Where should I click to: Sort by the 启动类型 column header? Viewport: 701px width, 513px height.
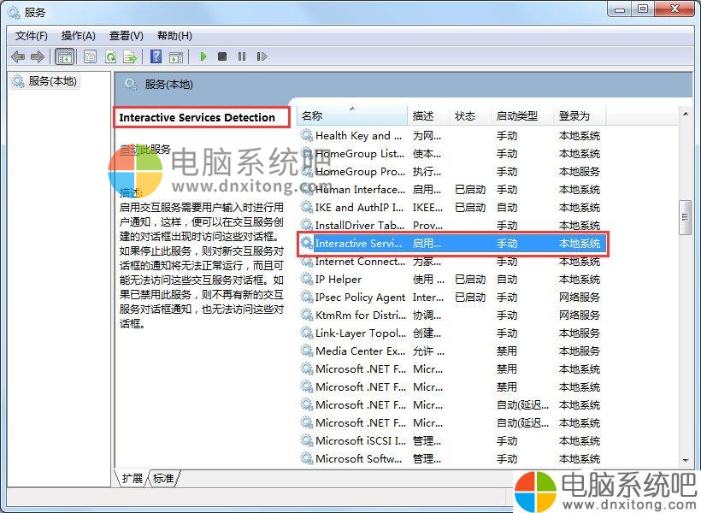521,115
